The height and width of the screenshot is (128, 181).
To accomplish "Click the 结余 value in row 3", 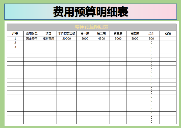I will click(151, 47).
